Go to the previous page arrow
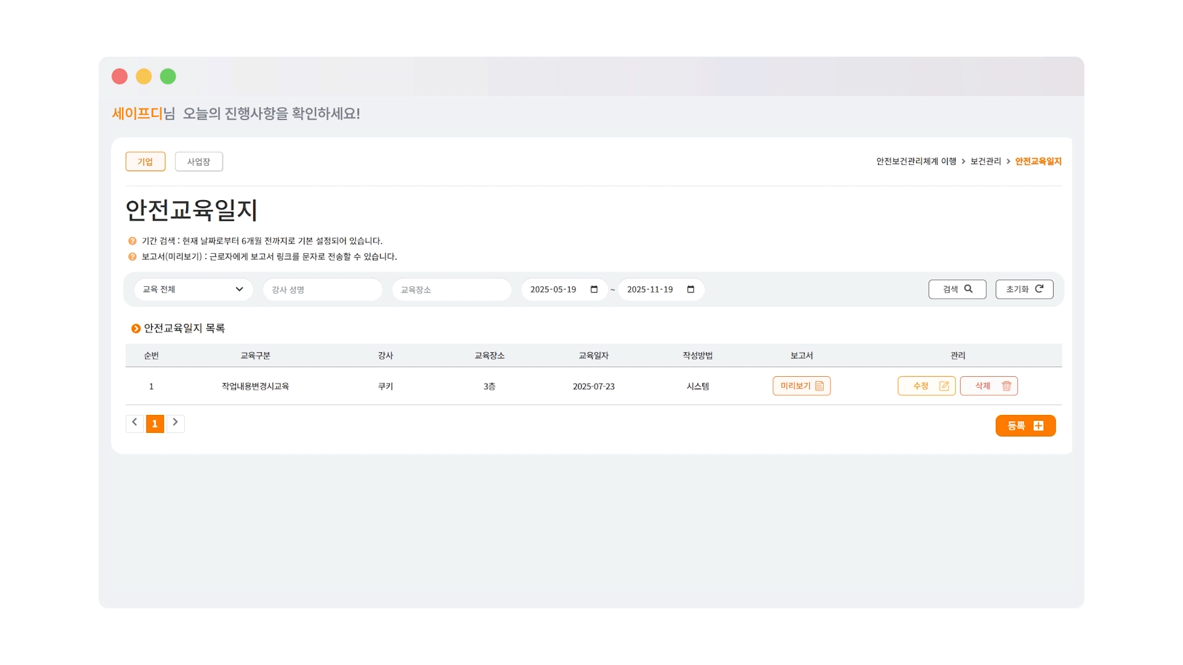 pyautogui.click(x=134, y=423)
